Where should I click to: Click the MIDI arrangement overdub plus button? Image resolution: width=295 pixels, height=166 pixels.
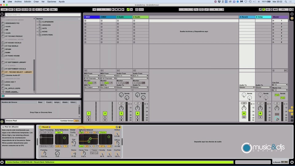point(123,10)
